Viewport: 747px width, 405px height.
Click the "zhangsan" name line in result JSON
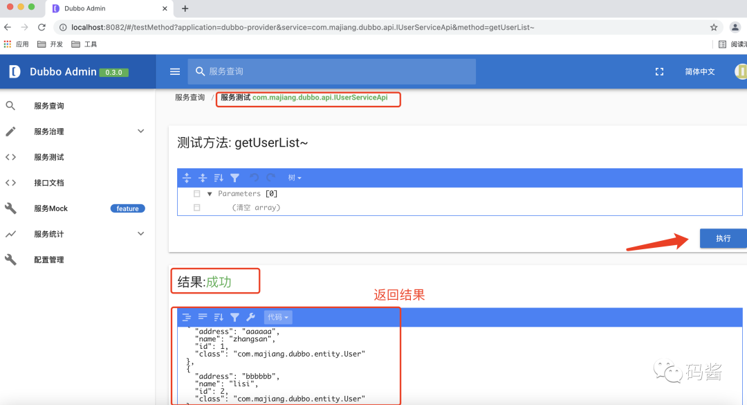point(235,339)
